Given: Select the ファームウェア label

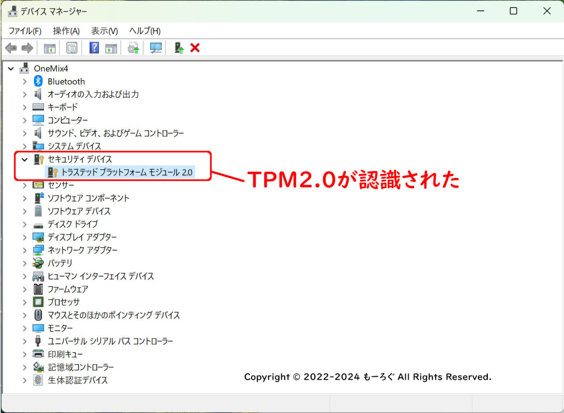Looking at the screenshot, I should (68, 289).
